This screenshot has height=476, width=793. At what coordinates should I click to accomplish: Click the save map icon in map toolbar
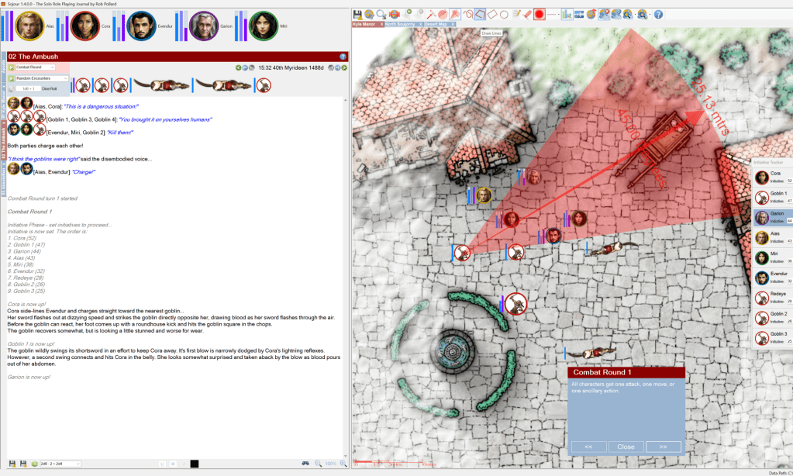(x=357, y=14)
